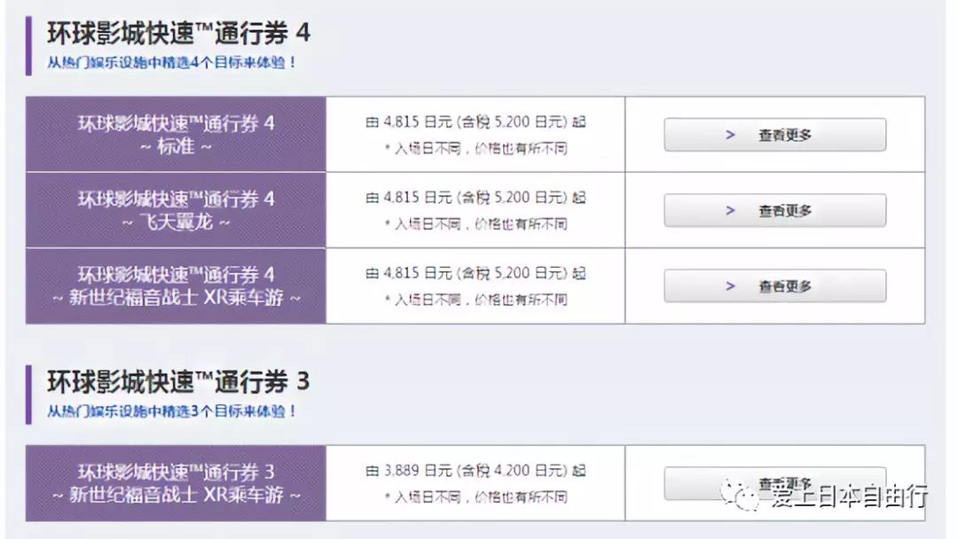958x539 pixels.
Task: Click the arrow icon beside 标准 version's 查看更多
Action: click(731, 135)
